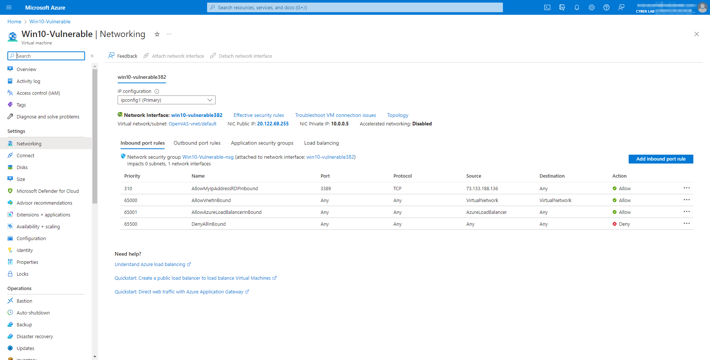This screenshot has height=360, width=710.
Task: Click the account avatar
Action: coord(702,7)
